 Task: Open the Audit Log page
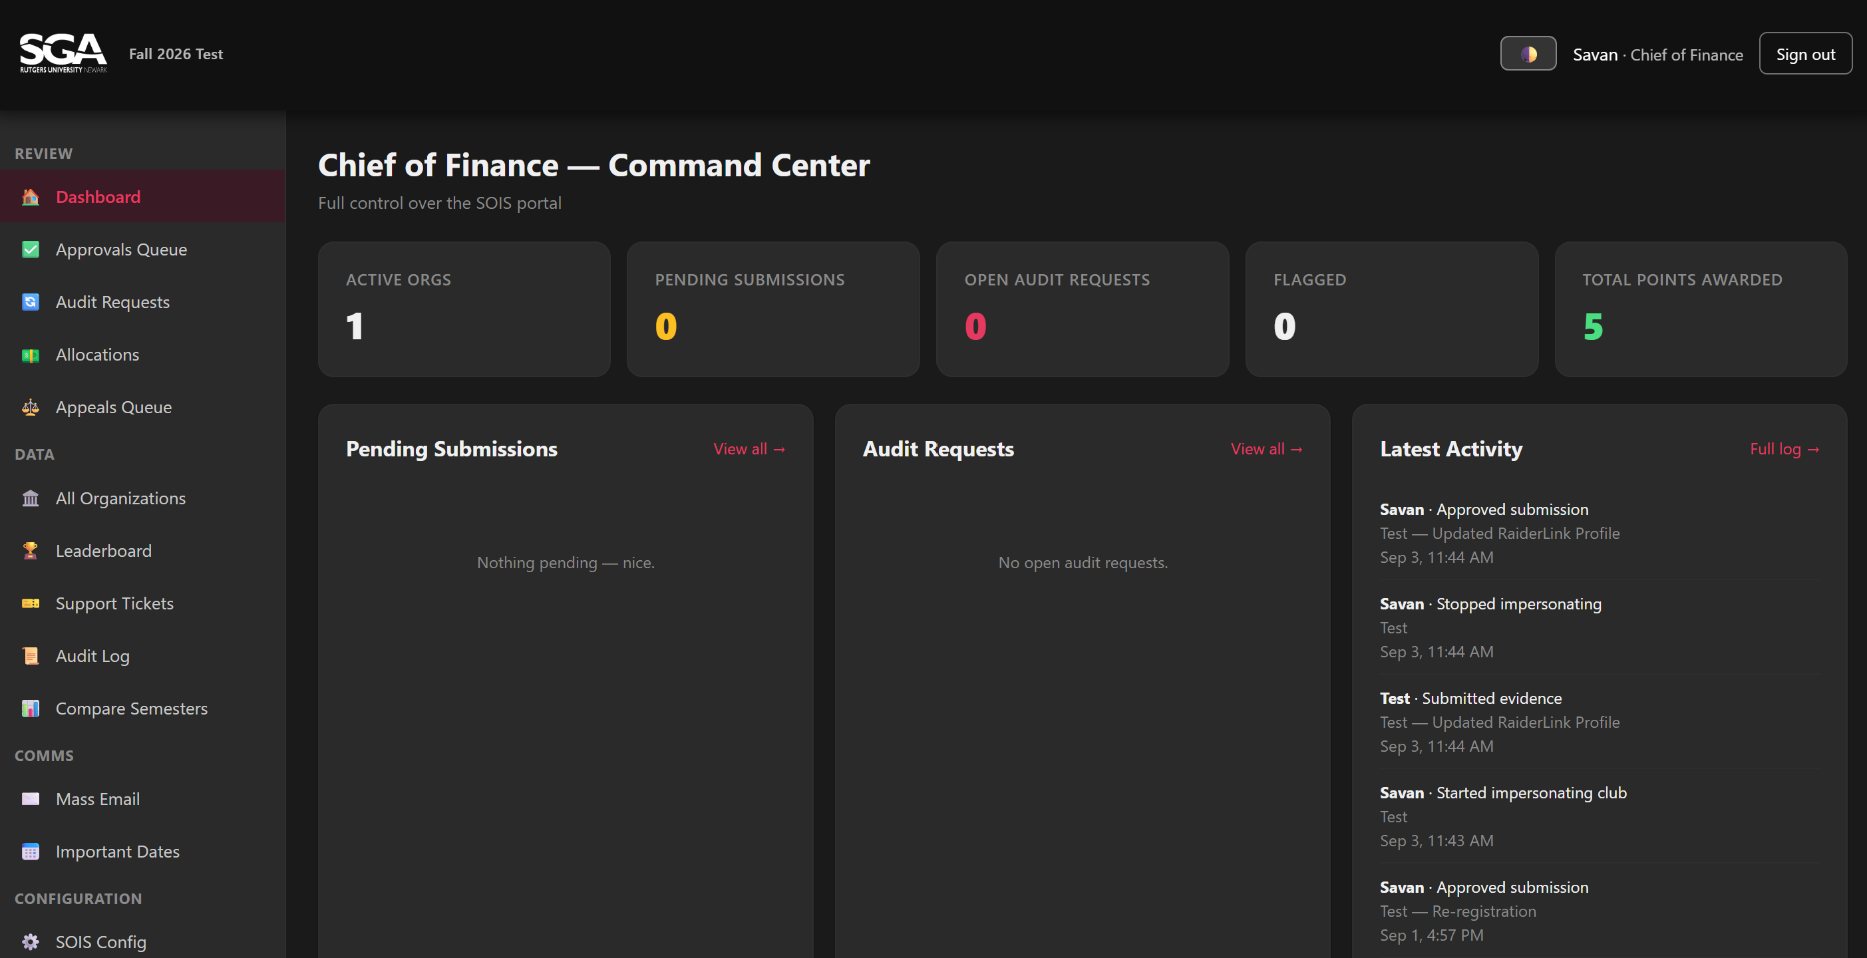(x=143, y=656)
